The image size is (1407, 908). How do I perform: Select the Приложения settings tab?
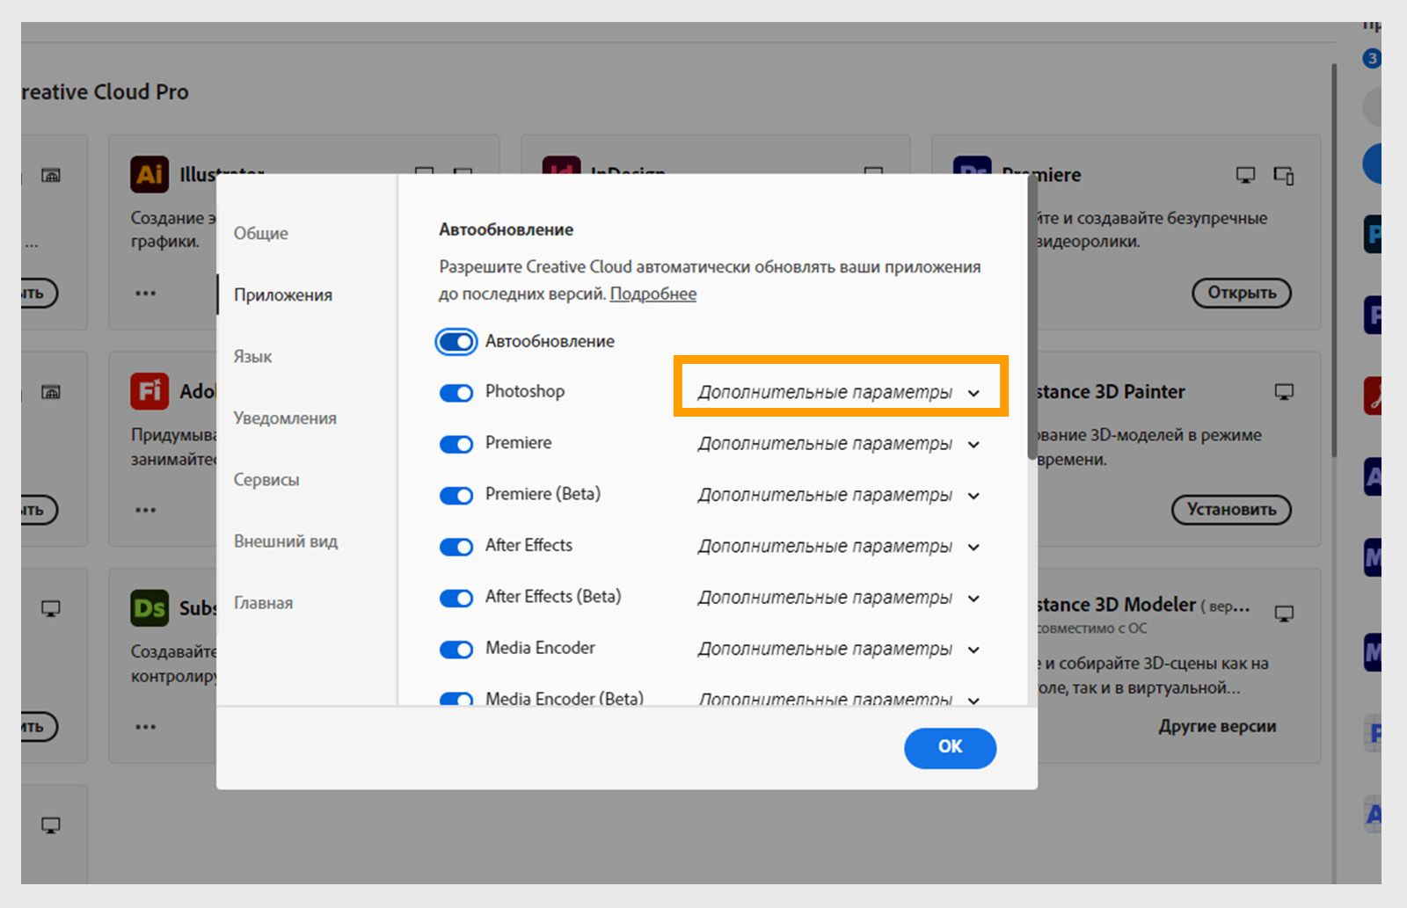[283, 294]
